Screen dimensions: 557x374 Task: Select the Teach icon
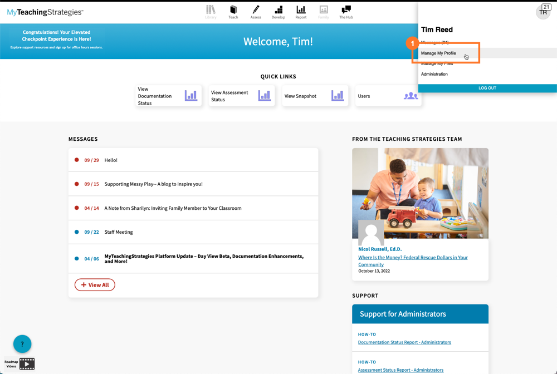(233, 11)
